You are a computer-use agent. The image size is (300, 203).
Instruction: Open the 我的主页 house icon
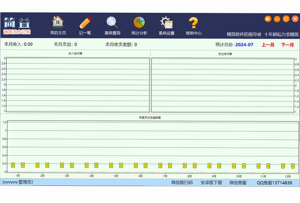tap(58, 21)
